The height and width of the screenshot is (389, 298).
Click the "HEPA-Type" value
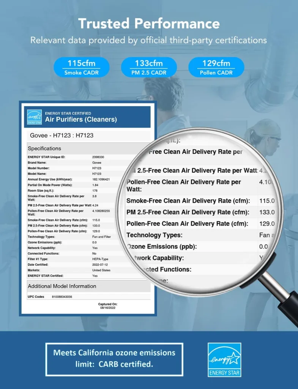[x=100, y=259]
